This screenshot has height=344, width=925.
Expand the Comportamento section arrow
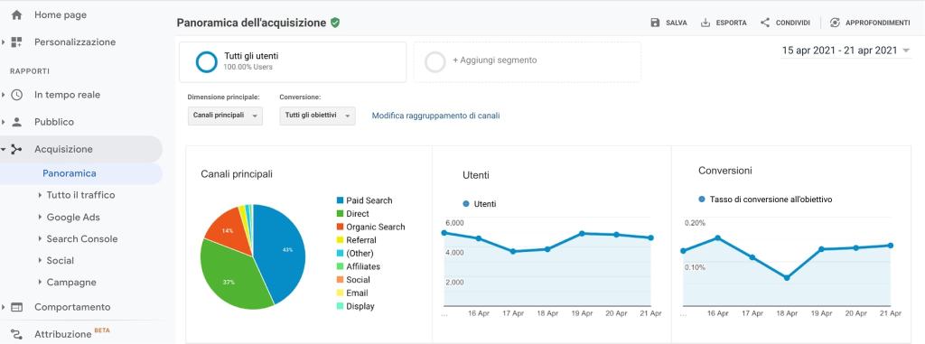pos(4,307)
